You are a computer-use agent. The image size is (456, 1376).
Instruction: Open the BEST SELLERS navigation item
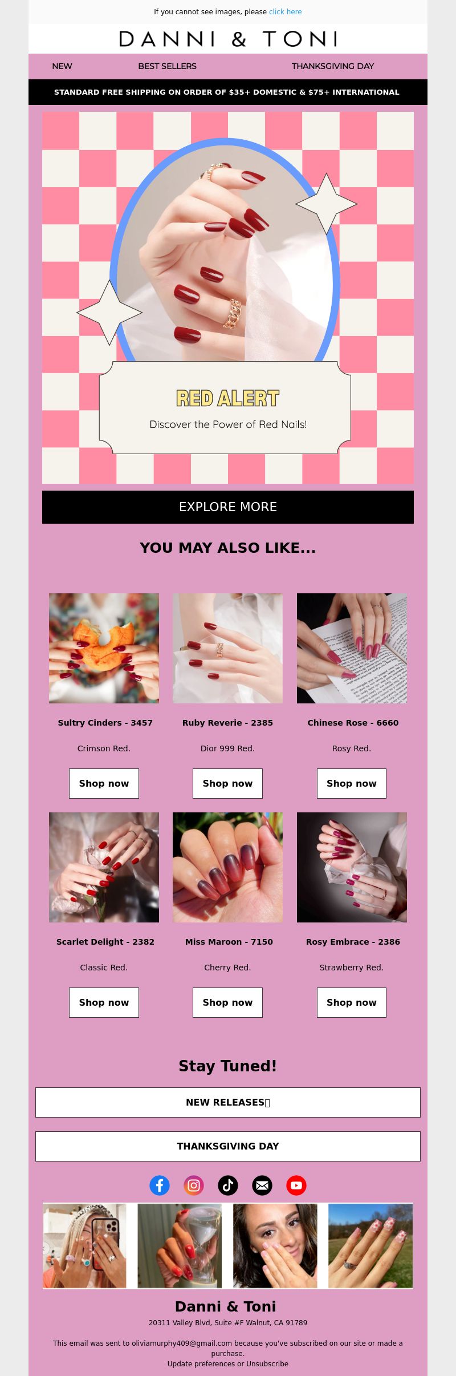(x=167, y=66)
